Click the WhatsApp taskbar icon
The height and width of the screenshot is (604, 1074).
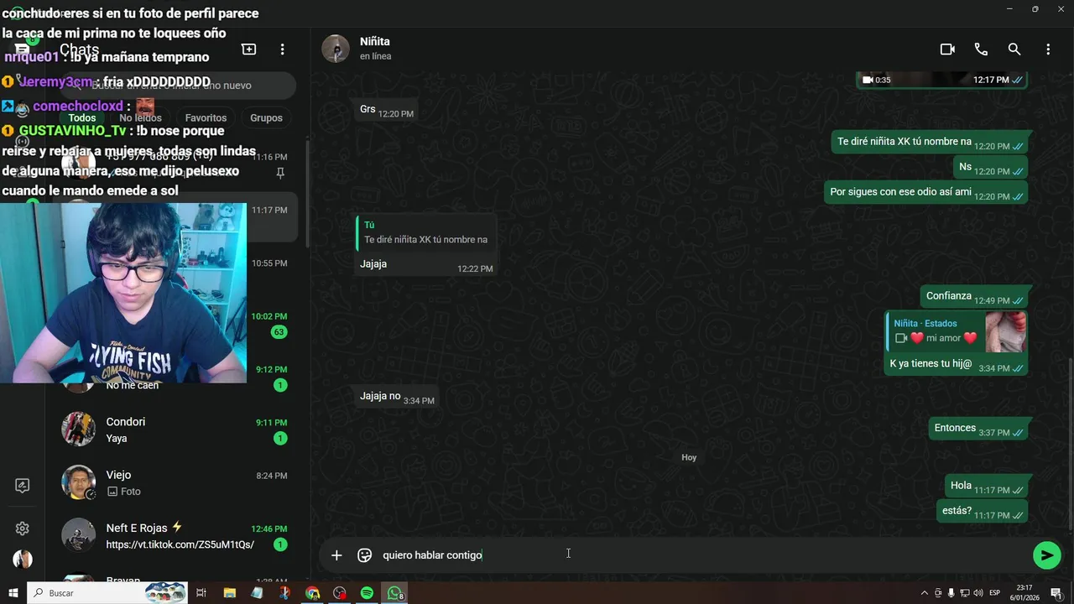[394, 593]
